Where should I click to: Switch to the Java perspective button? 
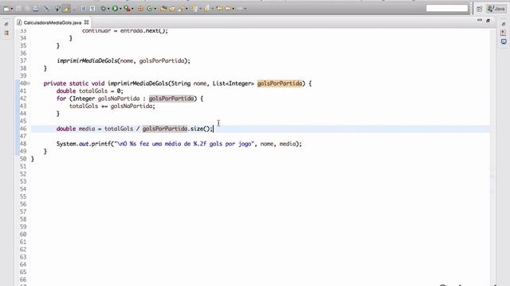pyautogui.click(x=496, y=9)
